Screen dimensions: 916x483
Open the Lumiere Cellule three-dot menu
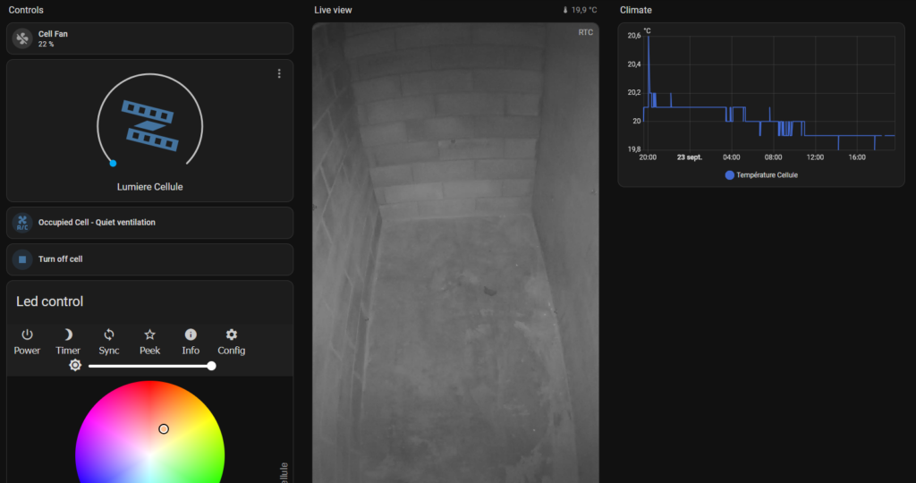[279, 73]
